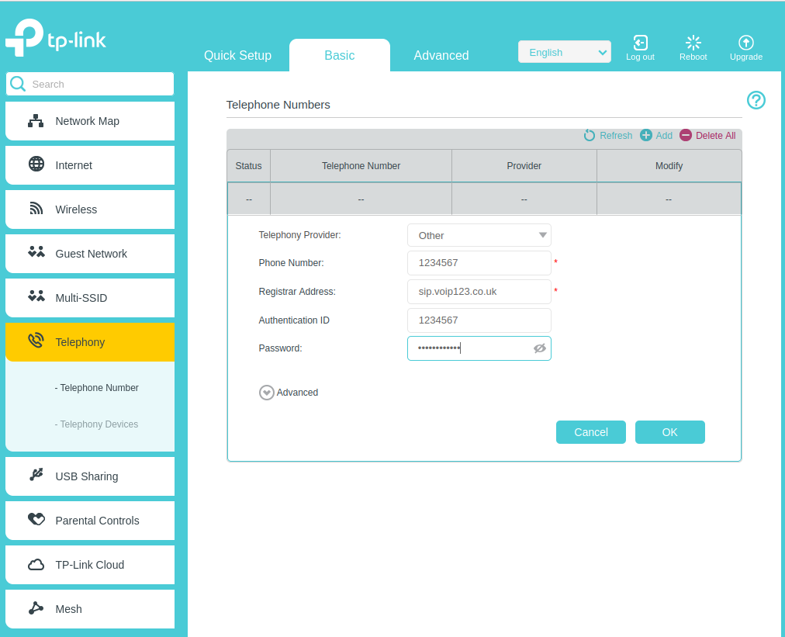
Task: Click Delete All in the table header
Action: (707, 135)
